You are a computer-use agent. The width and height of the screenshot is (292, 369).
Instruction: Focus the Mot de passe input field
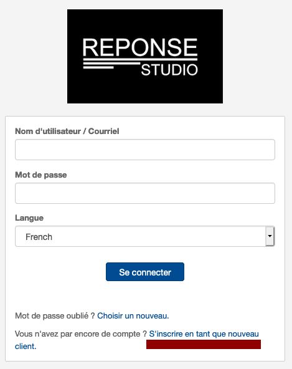coord(145,193)
